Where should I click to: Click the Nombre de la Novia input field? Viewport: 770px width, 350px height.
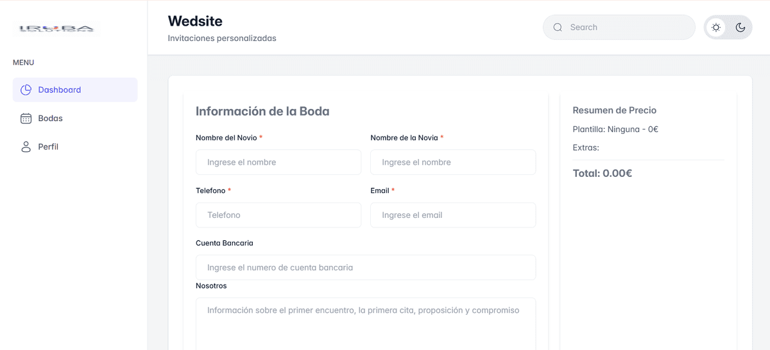tap(453, 162)
